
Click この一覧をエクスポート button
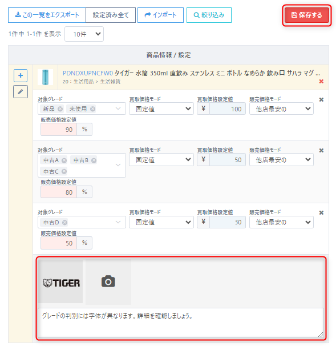[47, 15]
